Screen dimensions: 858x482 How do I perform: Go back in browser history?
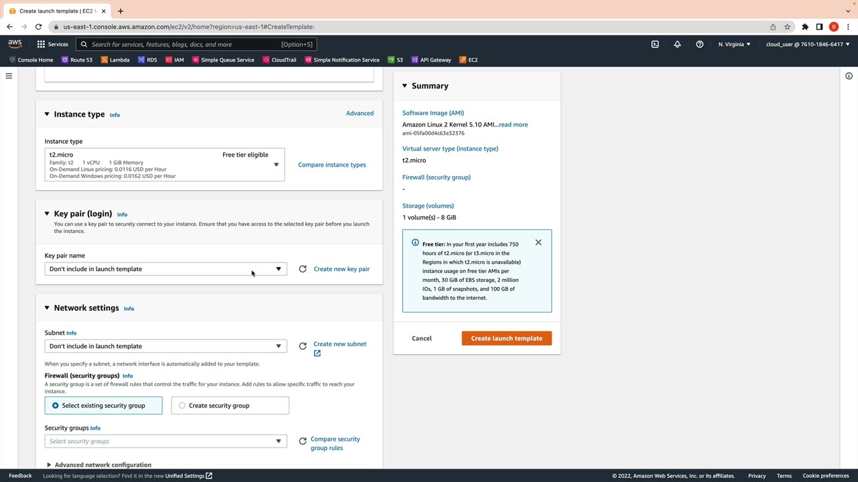[9, 27]
